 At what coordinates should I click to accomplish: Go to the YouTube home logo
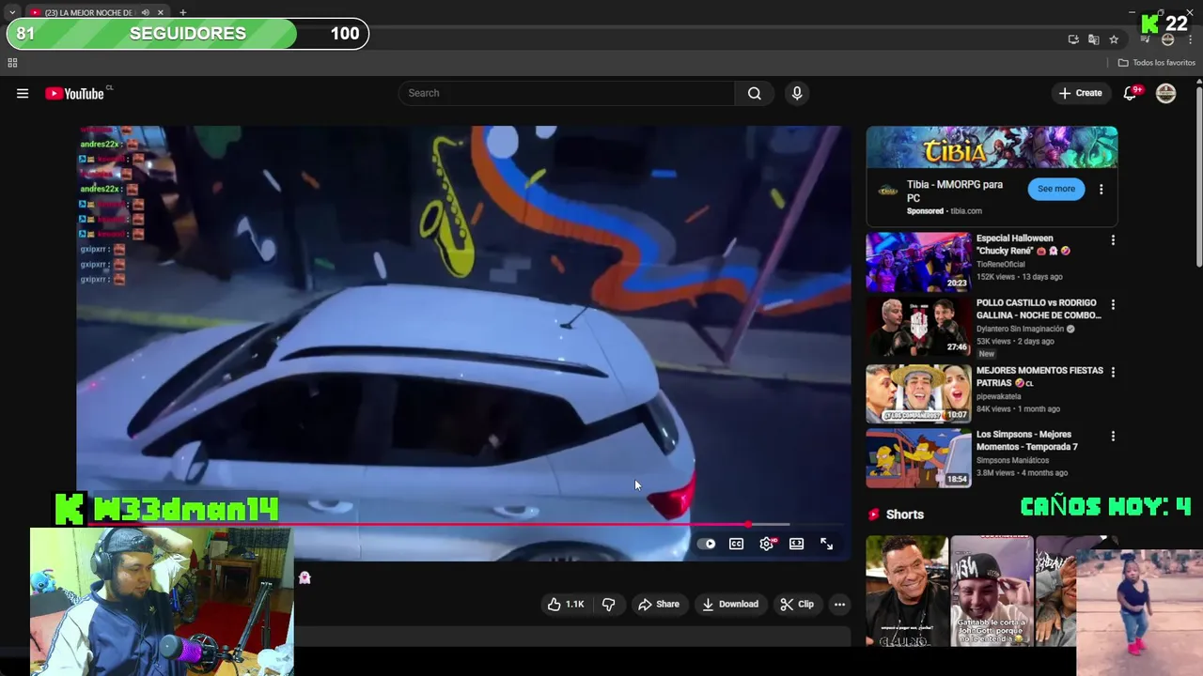(75, 93)
